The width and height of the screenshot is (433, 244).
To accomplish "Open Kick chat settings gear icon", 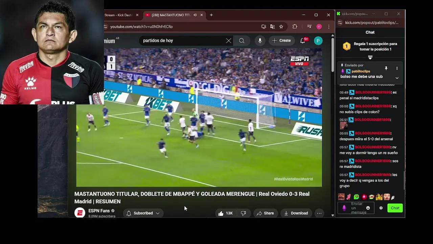I will pos(381,208).
